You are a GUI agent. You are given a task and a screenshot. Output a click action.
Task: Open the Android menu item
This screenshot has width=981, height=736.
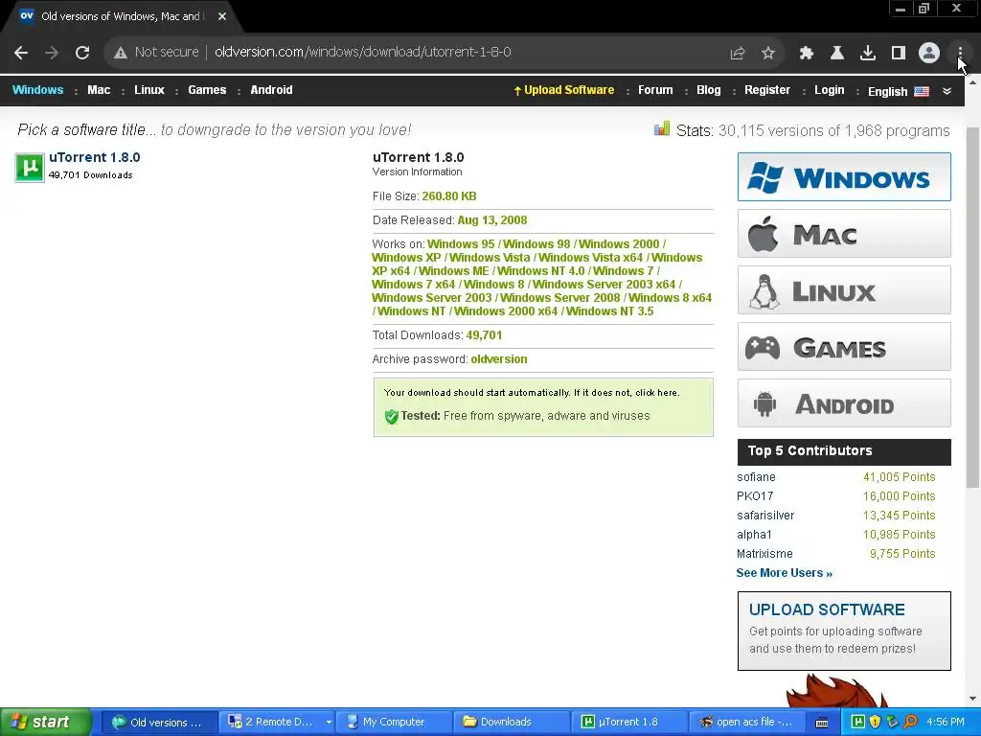tap(271, 89)
